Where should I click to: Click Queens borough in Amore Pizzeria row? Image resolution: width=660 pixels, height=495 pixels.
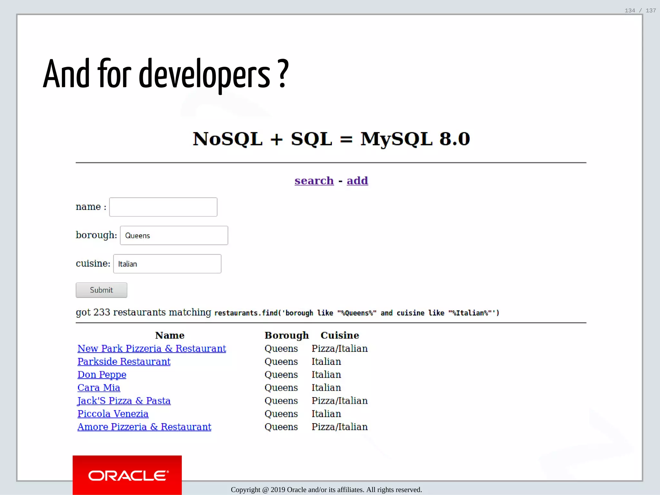(x=281, y=427)
